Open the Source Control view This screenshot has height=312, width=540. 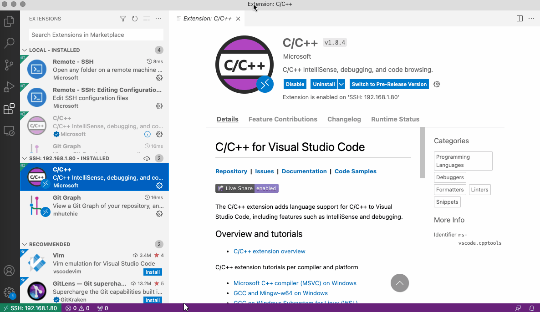pyautogui.click(x=9, y=65)
